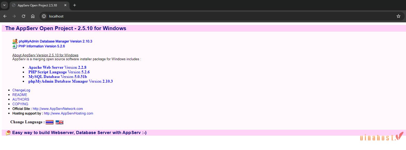Switch language using the Thai flag
406x150 pixels.
[x=50, y=122]
